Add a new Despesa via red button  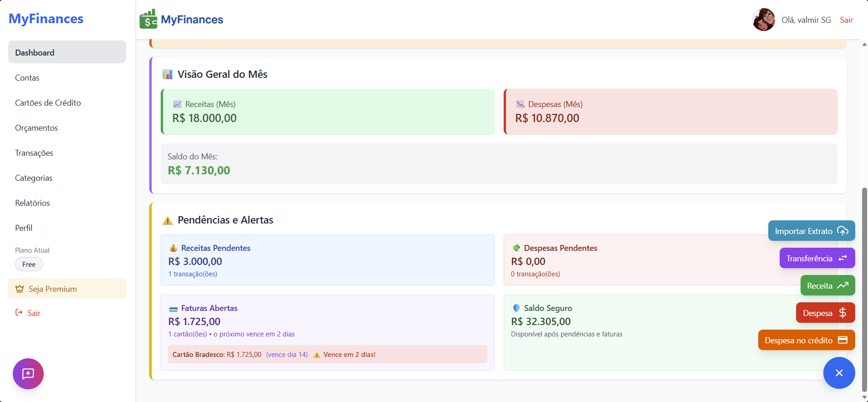click(825, 313)
